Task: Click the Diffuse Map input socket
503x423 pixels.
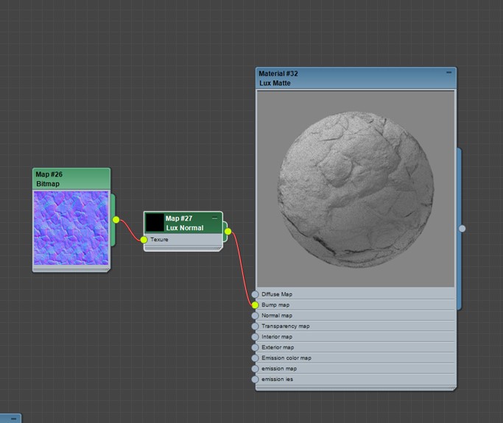Action: click(256, 294)
